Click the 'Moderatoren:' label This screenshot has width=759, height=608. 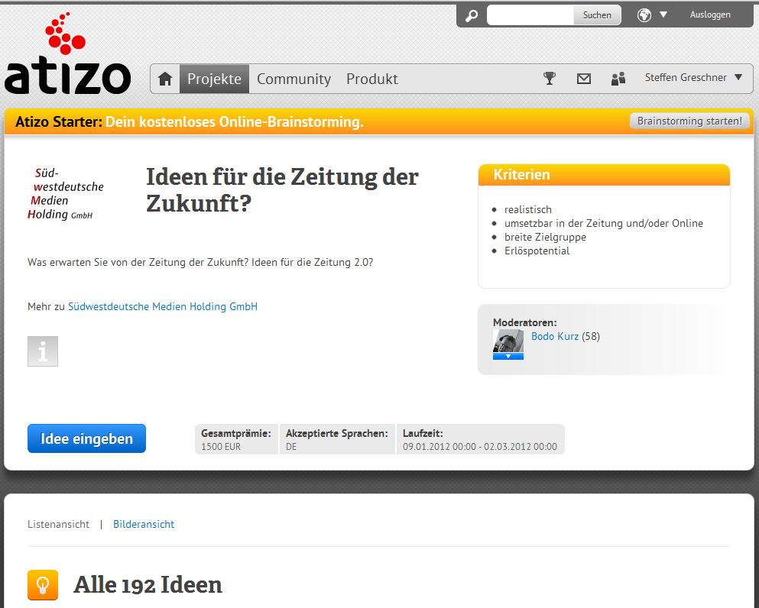click(524, 322)
